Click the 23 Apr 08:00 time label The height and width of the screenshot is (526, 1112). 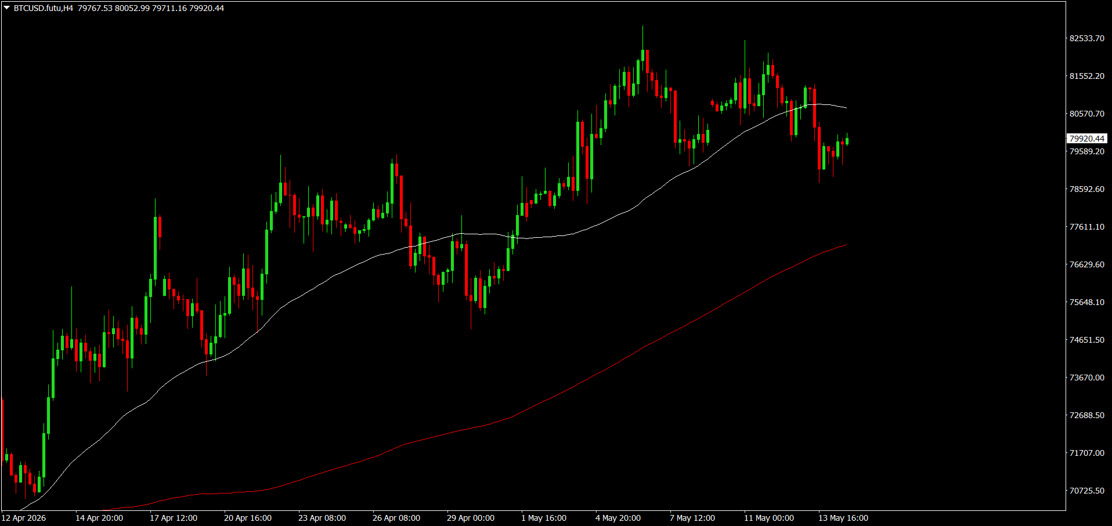322,518
